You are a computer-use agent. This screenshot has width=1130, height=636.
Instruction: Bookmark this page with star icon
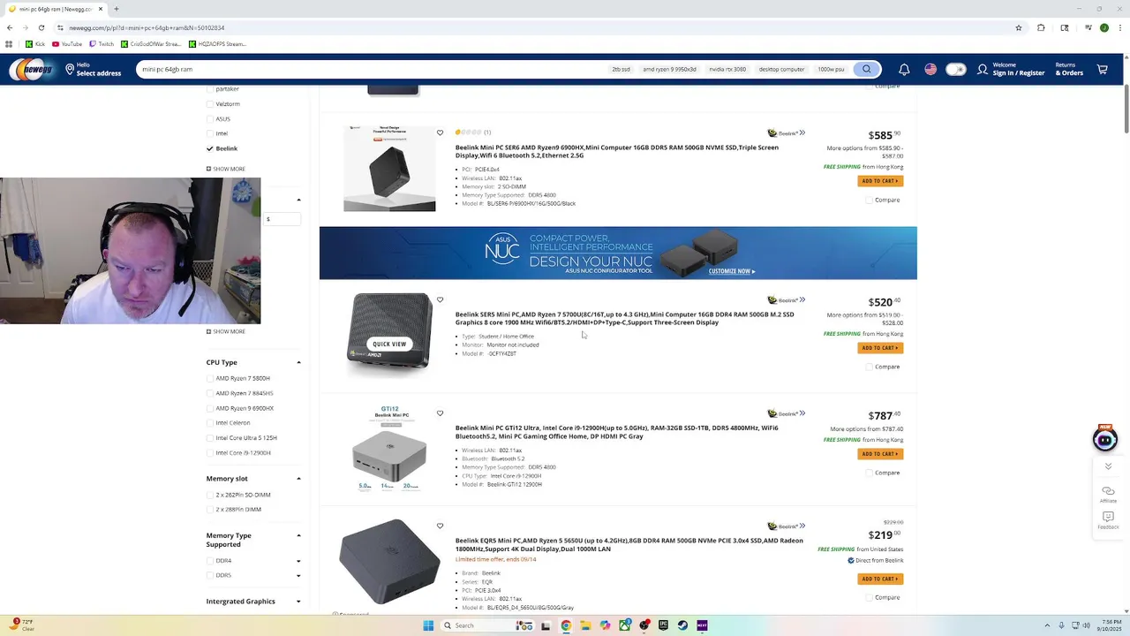pos(1019,27)
